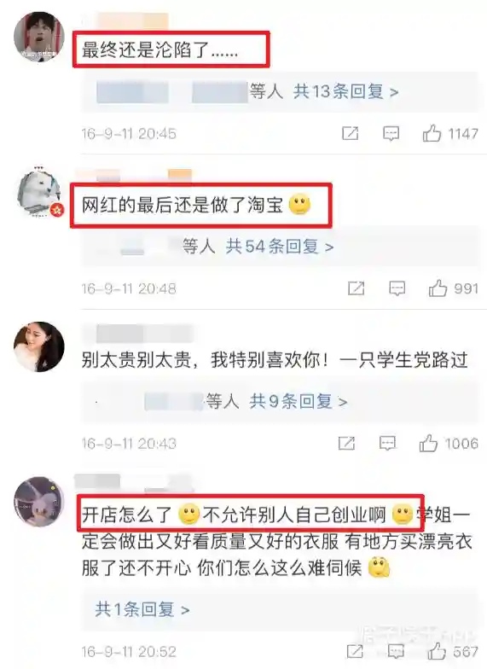Expand the 共9条回复 replies
487x669 pixels.
pos(299,401)
